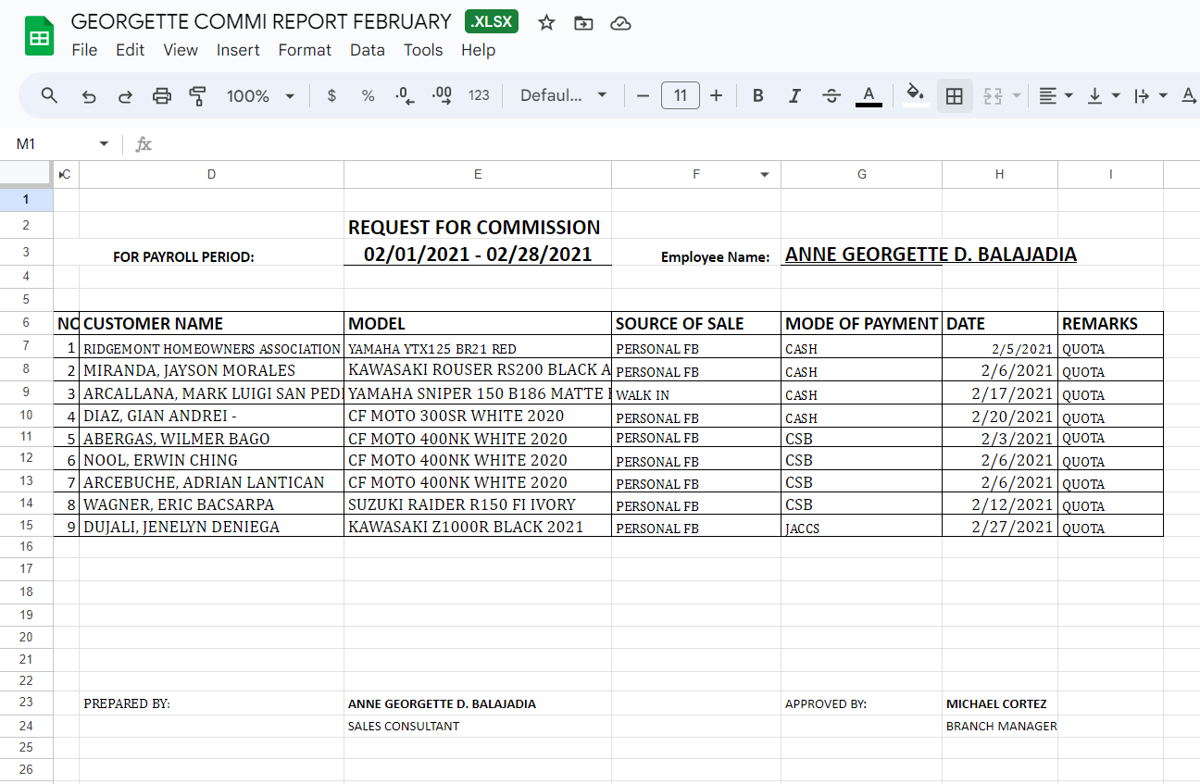Open the View menu
The height and width of the screenshot is (784, 1200).
click(181, 50)
